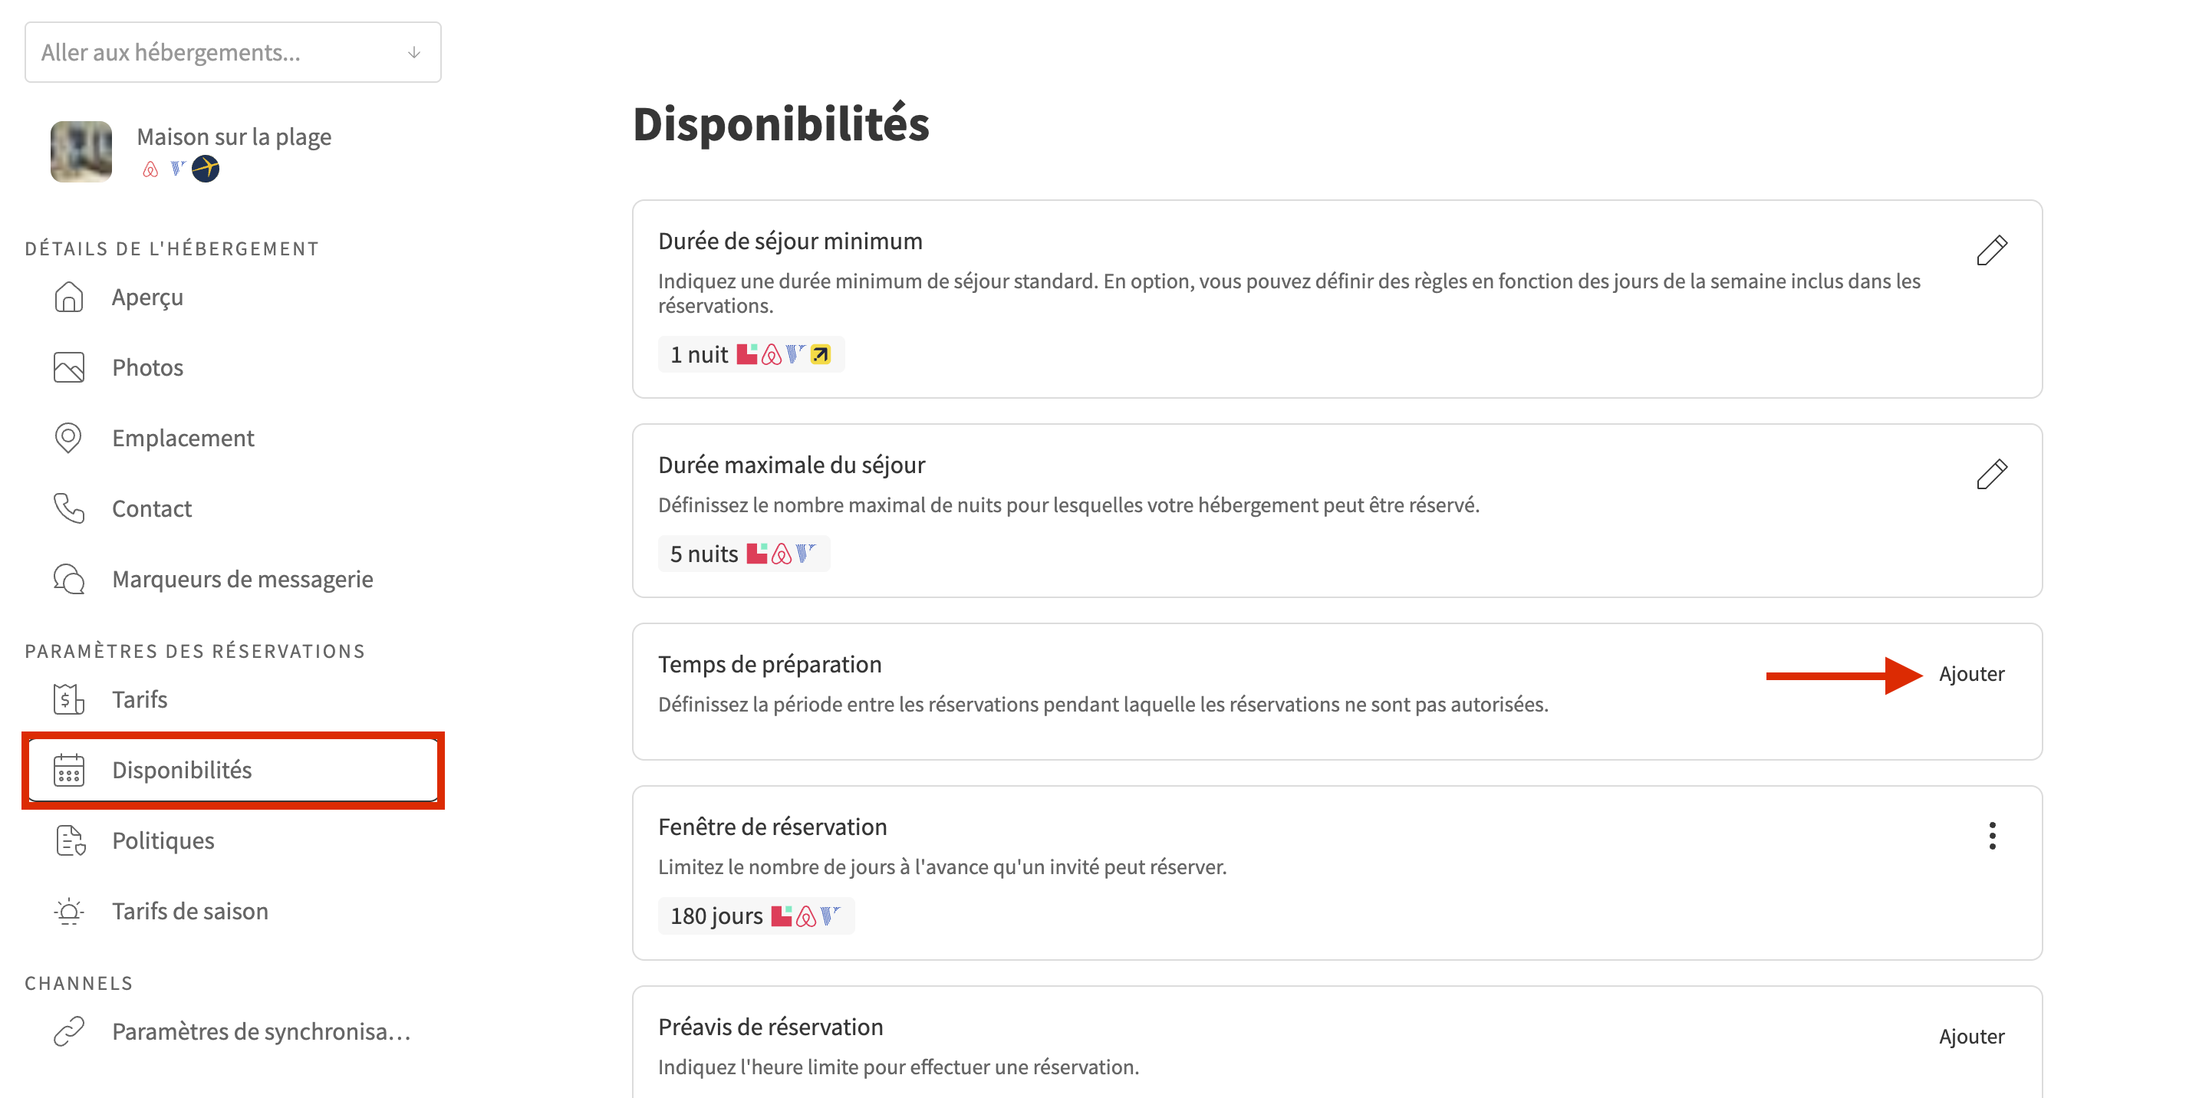Go to the Politiques section
Image resolution: width=2209 pixels, height=1098 pixels.
tap(163, 840)
